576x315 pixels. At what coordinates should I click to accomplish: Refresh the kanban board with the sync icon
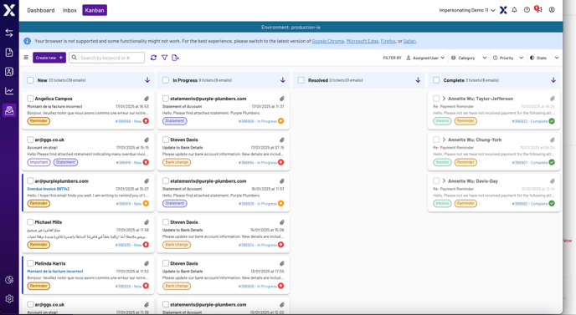pyautogui.click(x=153, y=58)
